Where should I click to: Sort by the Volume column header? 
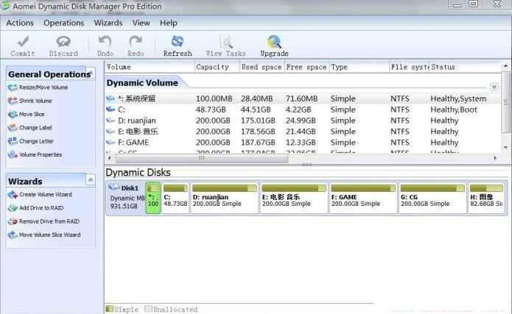[150, 67]
